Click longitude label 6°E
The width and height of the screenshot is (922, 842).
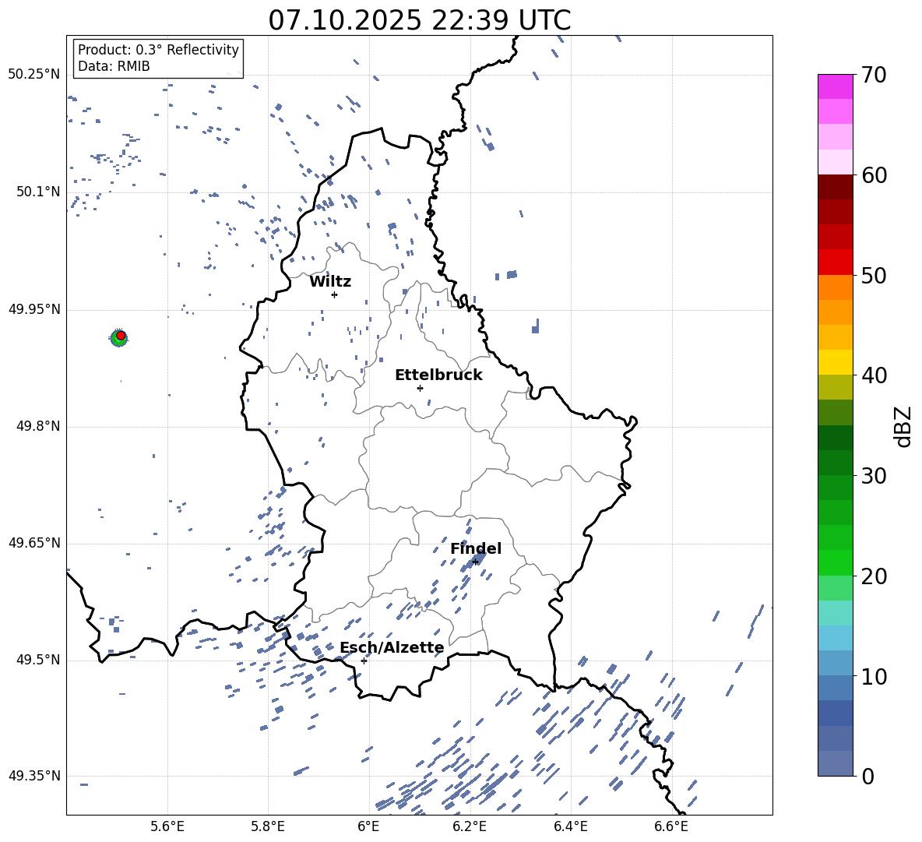click(x=368, y=826)
